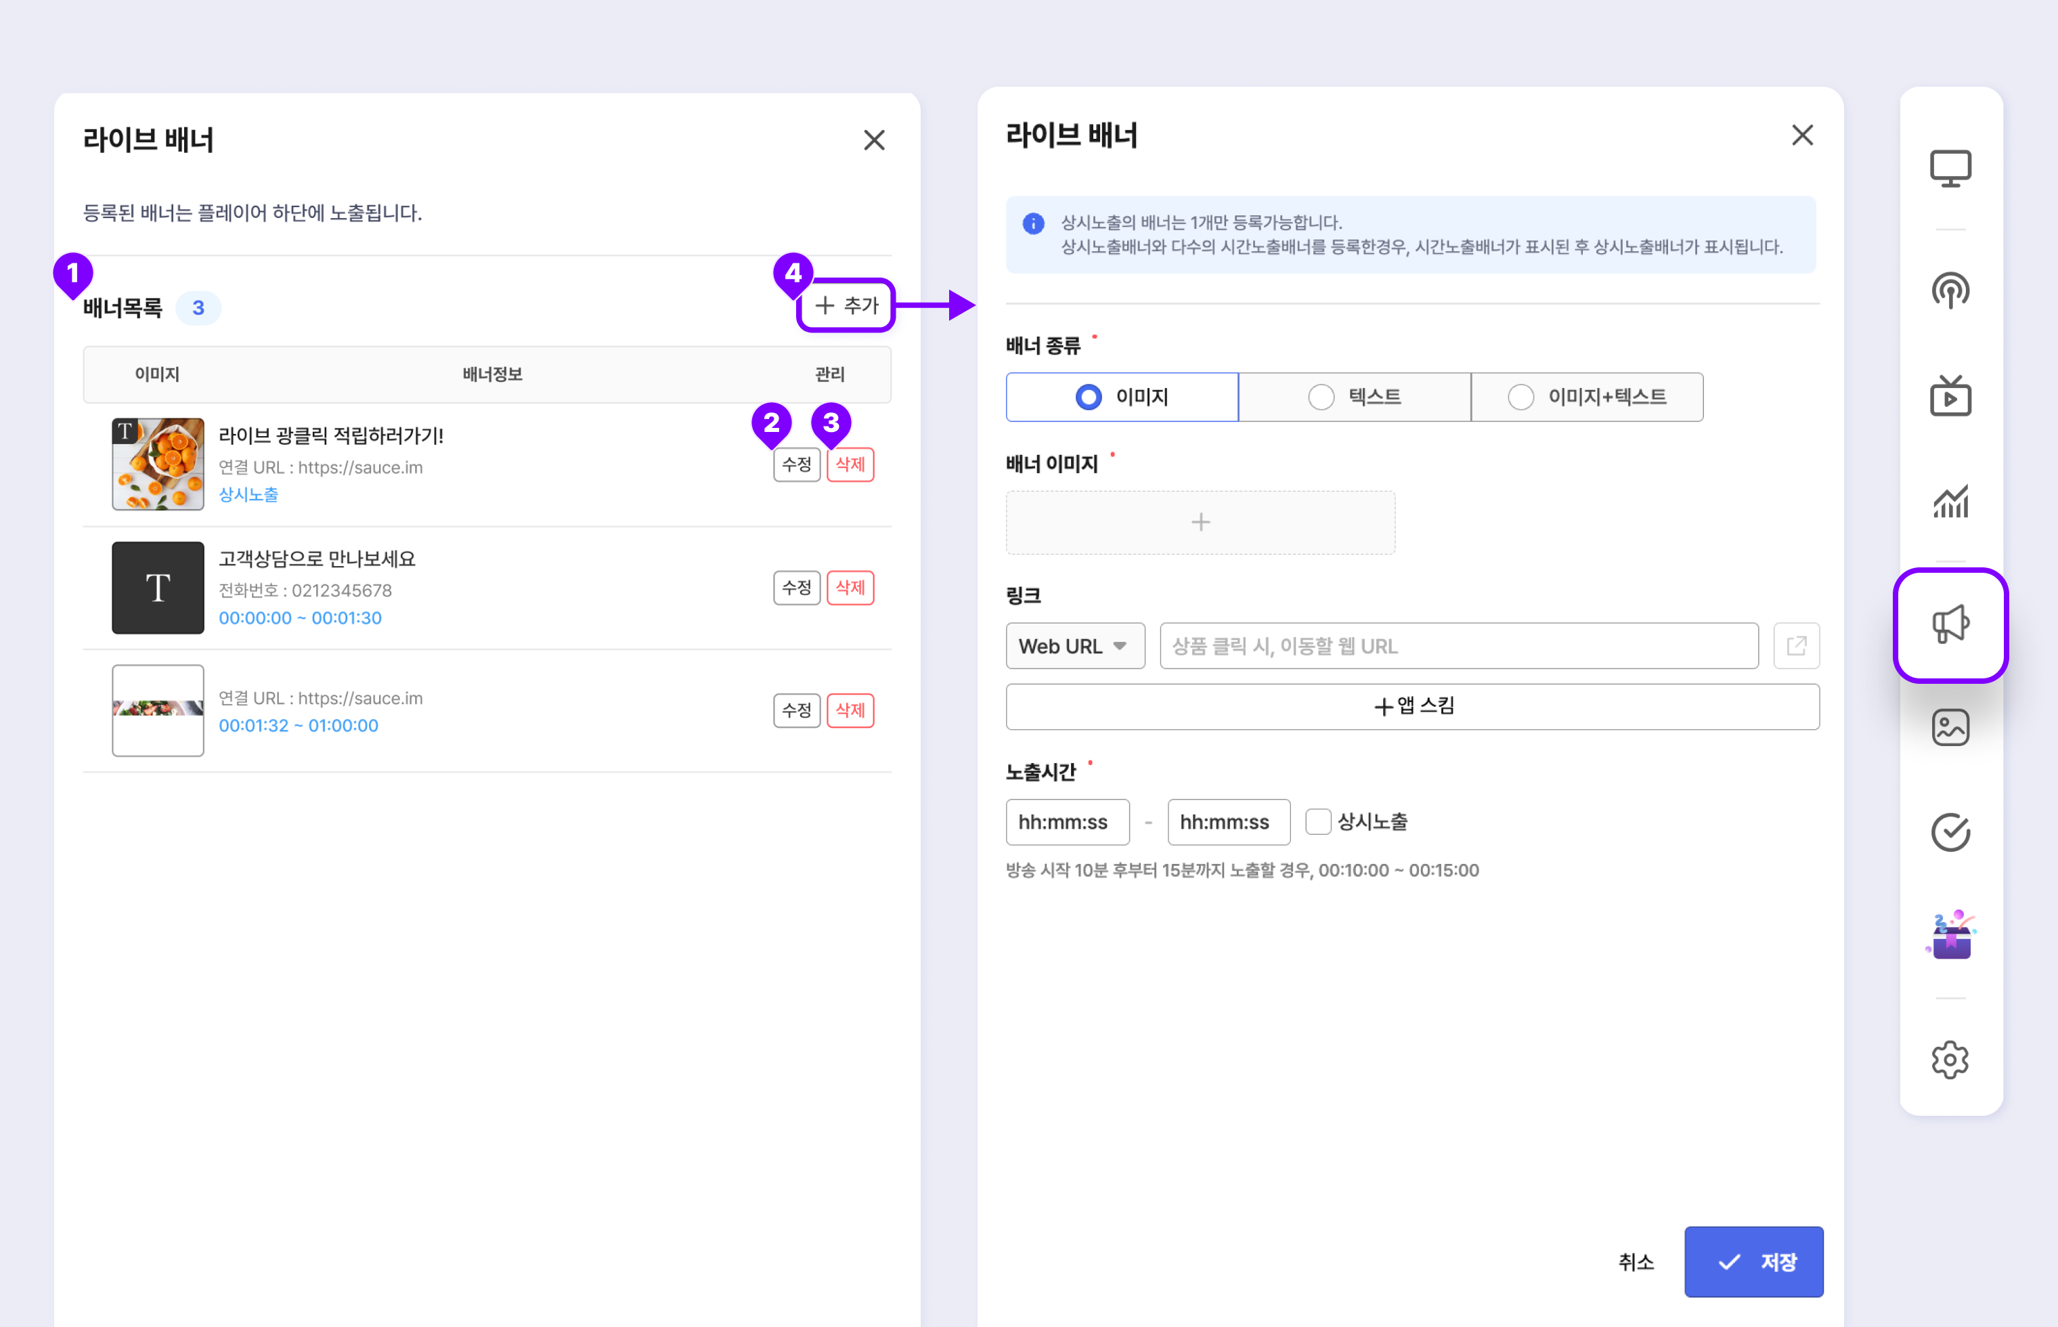Viewport: 2058px width, 1327px height.
Task: Open the orange fruit banner thumbnail
Action: click(158, 464)
